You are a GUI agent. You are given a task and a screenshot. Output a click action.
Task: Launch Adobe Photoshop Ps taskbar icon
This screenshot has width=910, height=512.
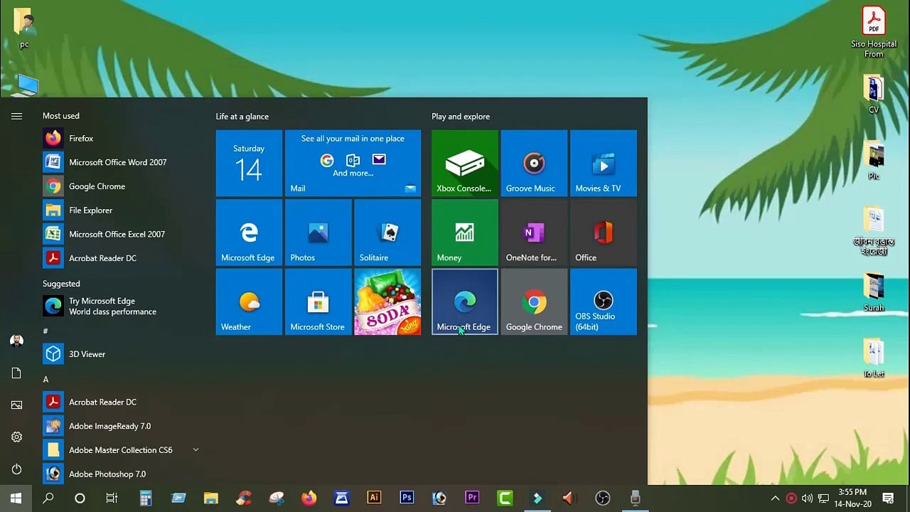407,498
